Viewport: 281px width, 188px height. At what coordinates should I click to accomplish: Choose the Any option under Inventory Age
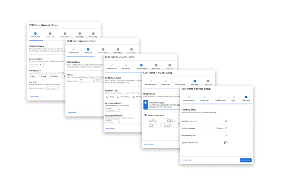[x=32, y=76]
